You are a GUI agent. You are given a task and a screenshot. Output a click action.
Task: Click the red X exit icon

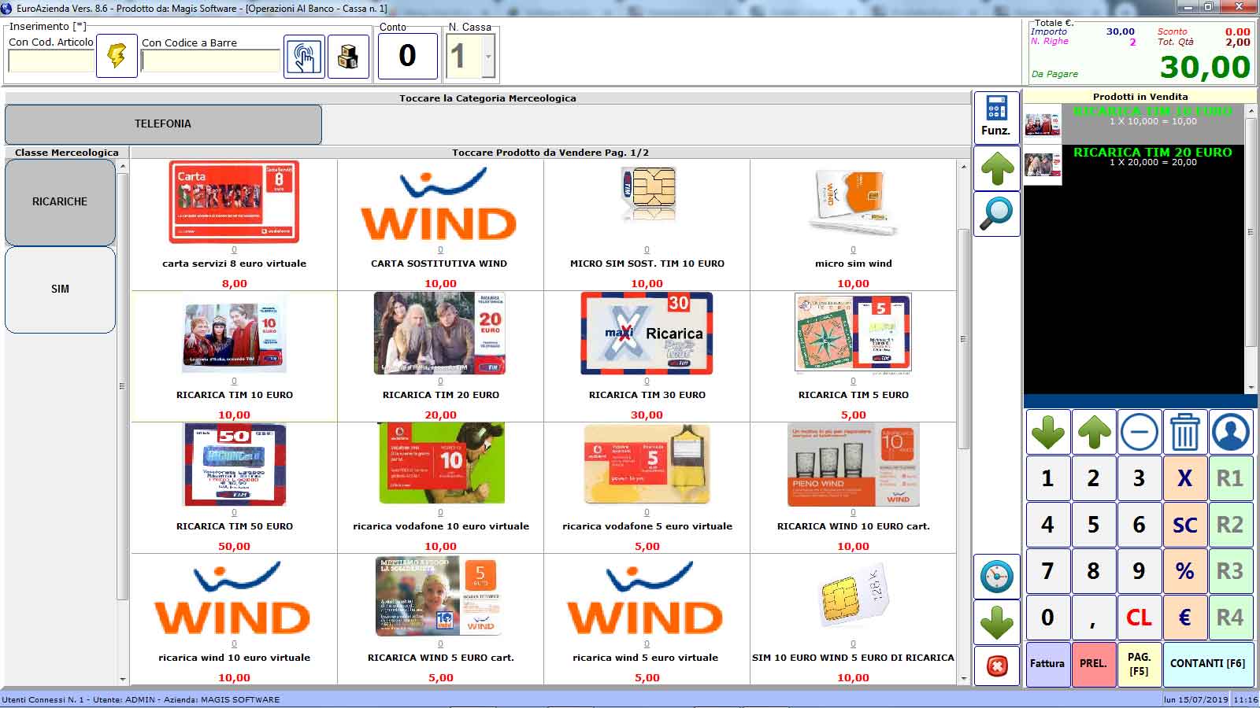click(x=996, y=667)
